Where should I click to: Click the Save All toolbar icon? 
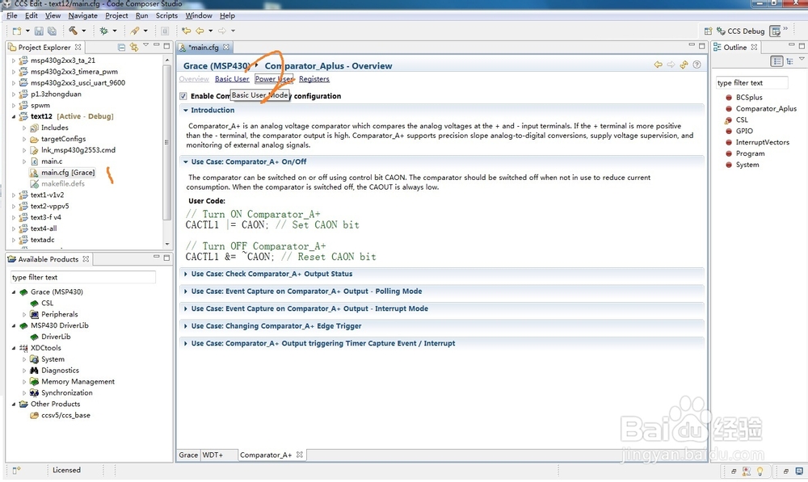pos(52,31)
